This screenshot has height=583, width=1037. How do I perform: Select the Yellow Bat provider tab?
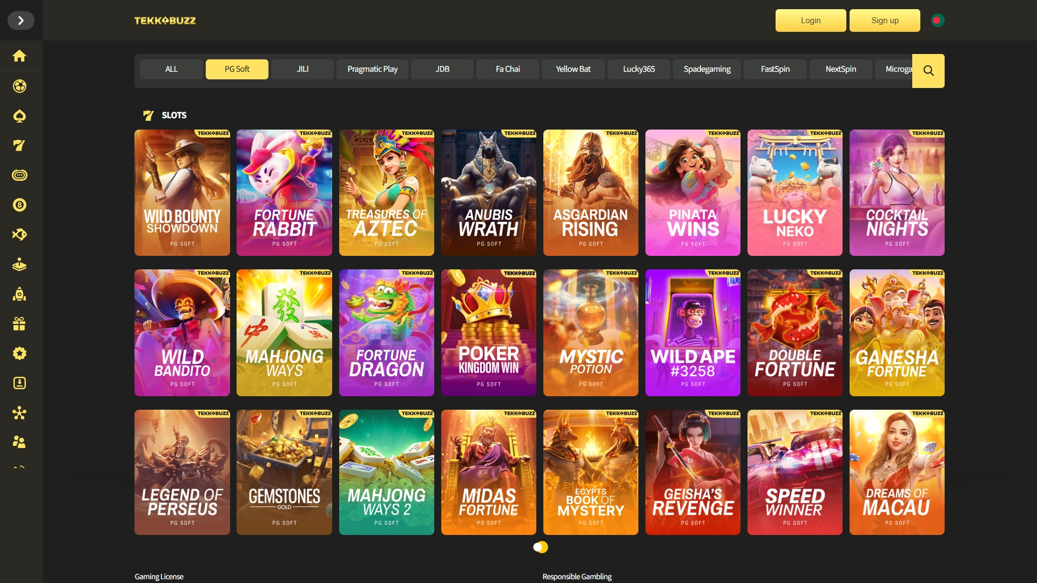pos(573,69)
